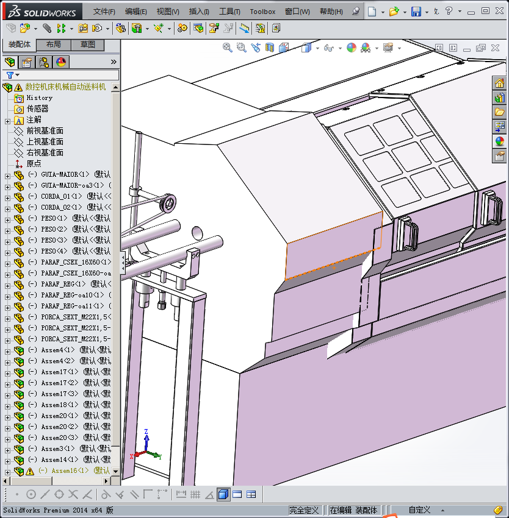Open the 工具(T) menu
Image resolution: width=509 pixels, height=518 pixels.
pyautogui.click(x=229, y=12)
